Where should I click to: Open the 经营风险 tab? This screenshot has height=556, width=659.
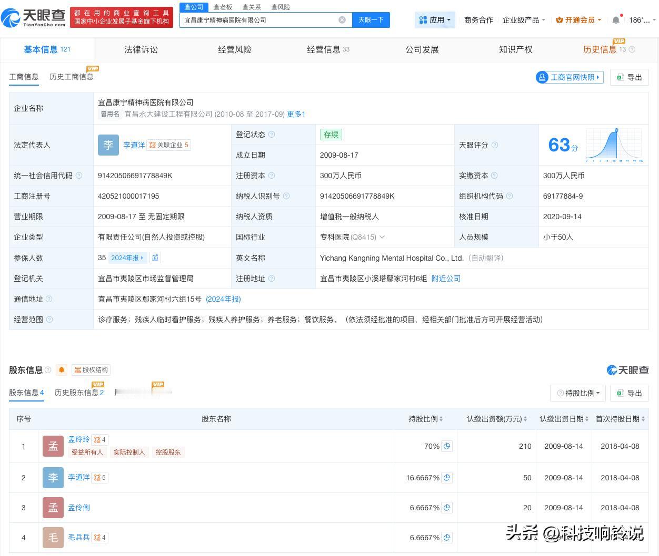tap(235, 49)
